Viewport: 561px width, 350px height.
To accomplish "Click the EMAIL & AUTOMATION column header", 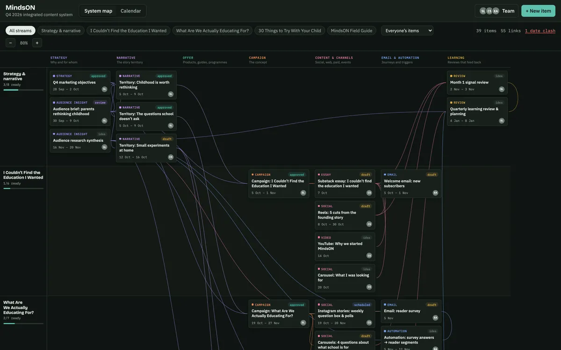I will tap(400, 58).
